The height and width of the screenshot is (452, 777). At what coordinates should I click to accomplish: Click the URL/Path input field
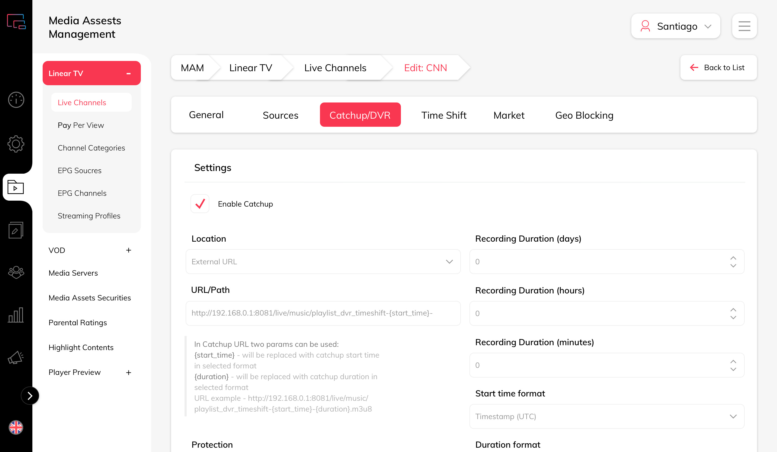[323, 313]
